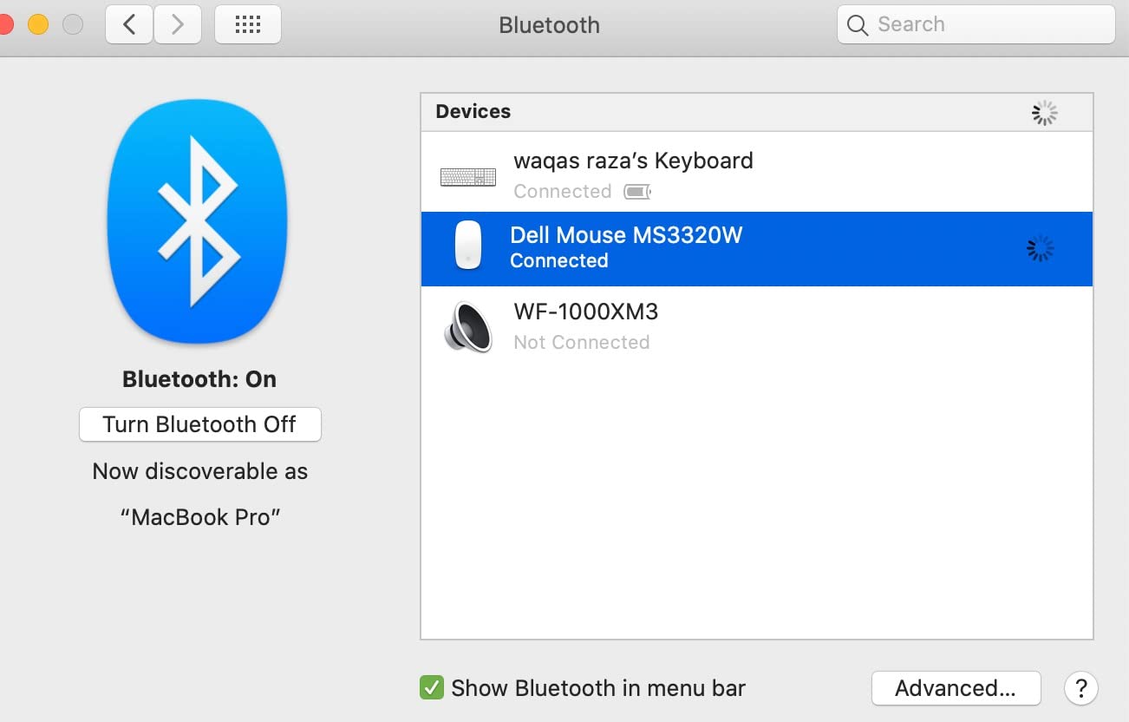Go forward using the right chevron button
Viewport: 1129px width, 722px height.
pyautogui.click(x=178, y=24)
